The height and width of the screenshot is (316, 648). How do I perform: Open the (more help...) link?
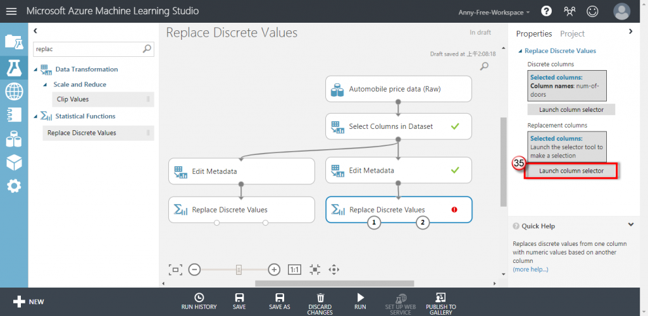tap(530, 269)
